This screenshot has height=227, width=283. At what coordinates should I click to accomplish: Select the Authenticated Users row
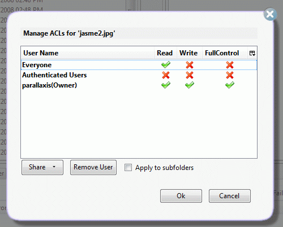[139, 75]
